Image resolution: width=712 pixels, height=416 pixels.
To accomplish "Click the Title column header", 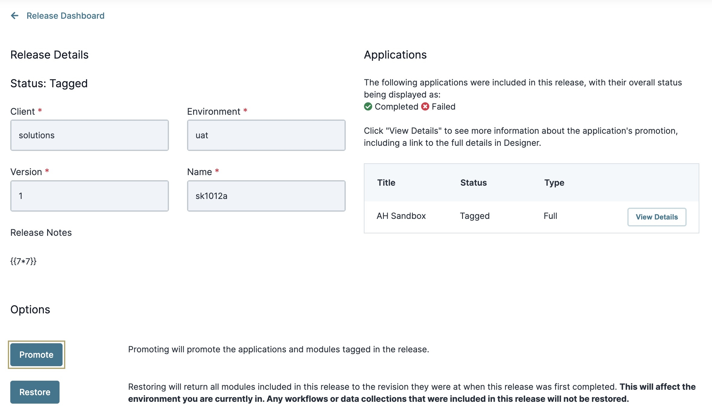I will [x=386, y=183].
